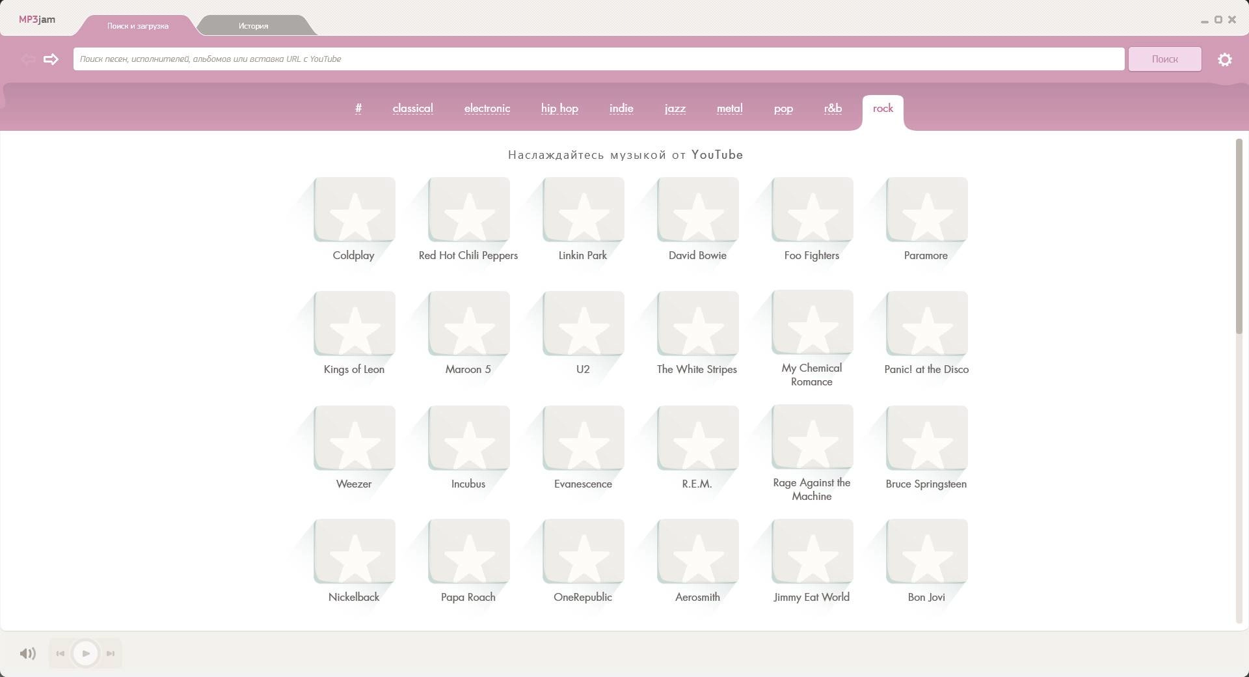Viewport: 1249px width, 677px height.
Task: Select the indie genre tab
Action: tap(621, 108)
